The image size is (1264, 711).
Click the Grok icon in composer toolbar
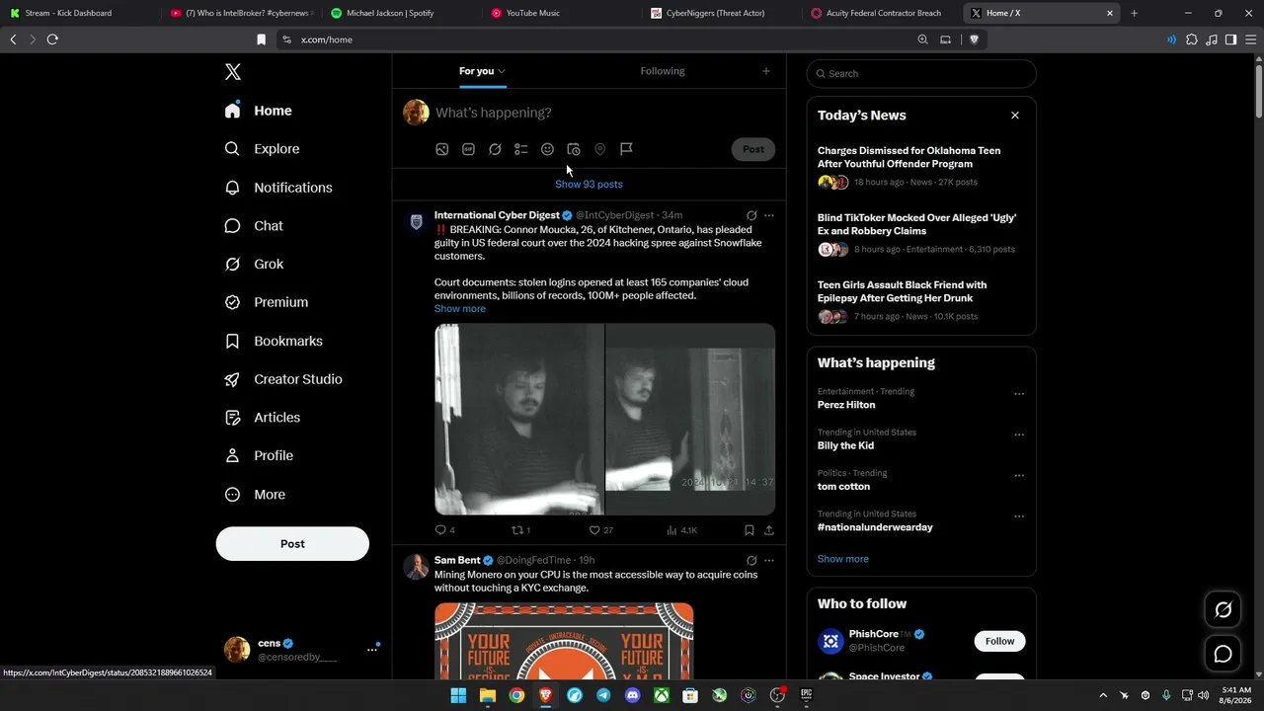(495, 149)
